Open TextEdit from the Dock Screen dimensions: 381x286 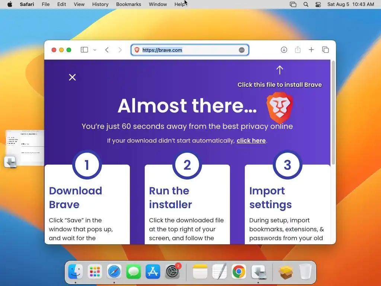click(x=220, y=271)
